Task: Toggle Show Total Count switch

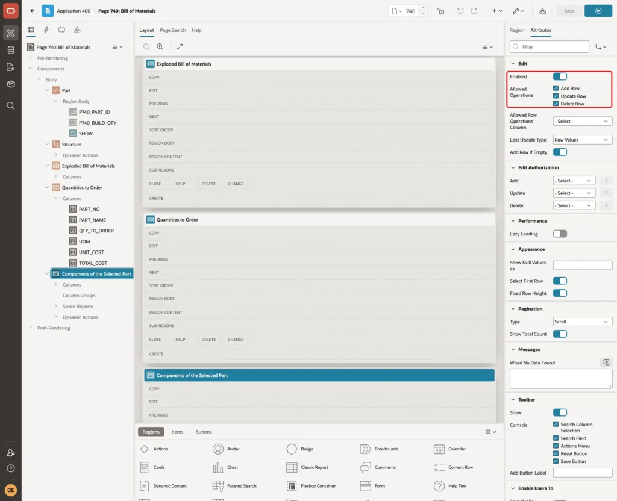Action: click(x=560, y=334)
